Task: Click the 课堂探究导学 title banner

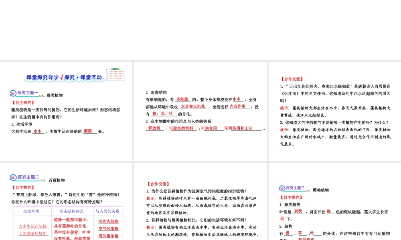Action: pyautogui.click(x=64, y=77)
